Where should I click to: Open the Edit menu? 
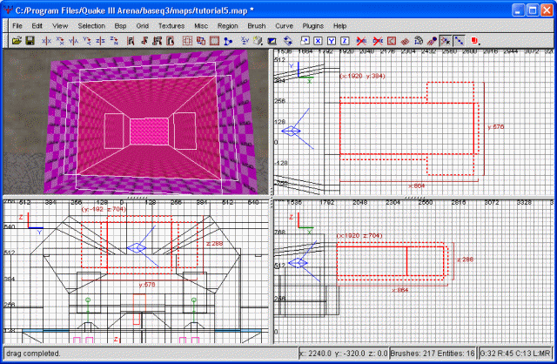click(37, 26)
